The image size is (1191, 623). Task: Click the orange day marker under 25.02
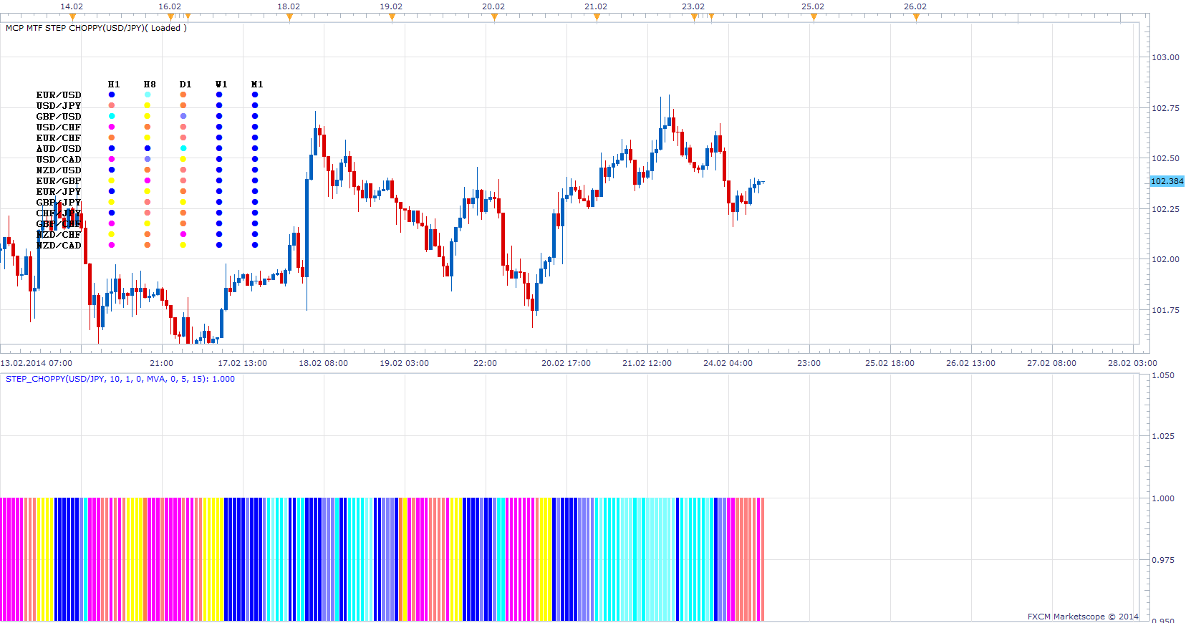(814, 17)
